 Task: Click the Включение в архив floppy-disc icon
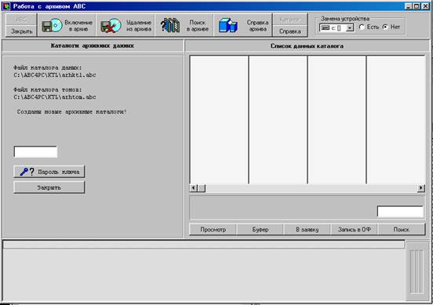[53, 25]
